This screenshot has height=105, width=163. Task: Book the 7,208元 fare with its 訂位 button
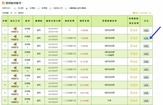click(146, 30)
